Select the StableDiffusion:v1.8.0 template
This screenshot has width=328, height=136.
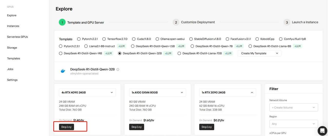(x=191, y=39)
